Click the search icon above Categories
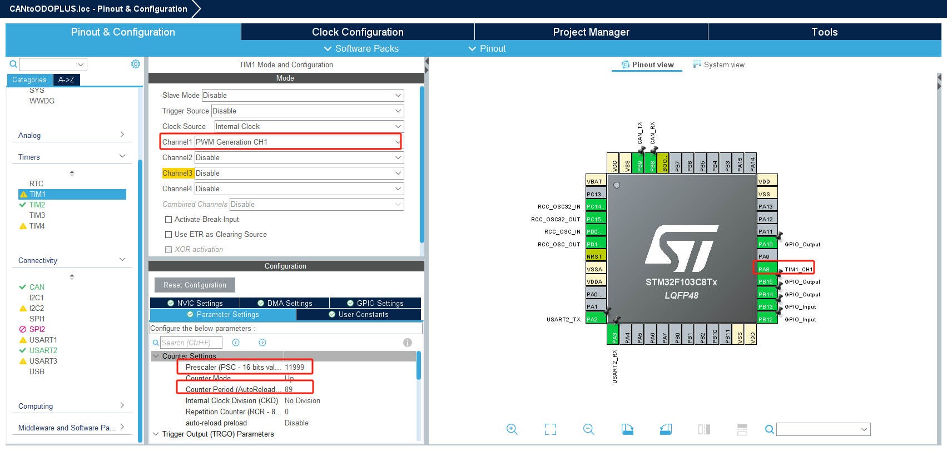 (x=13, y=65)
